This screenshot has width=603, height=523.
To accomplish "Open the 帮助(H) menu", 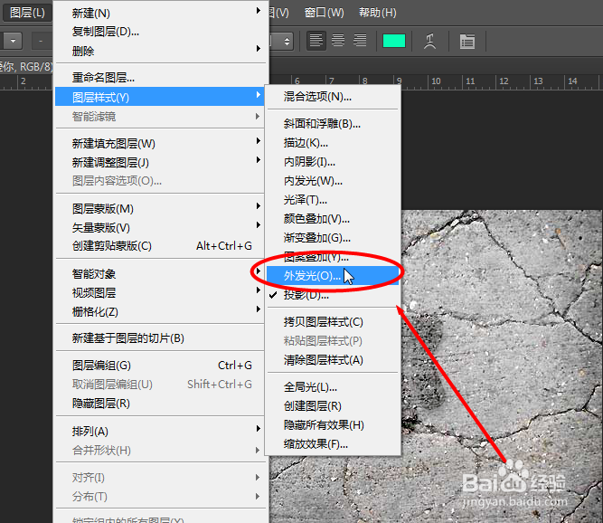I will [x=377, y=13].
